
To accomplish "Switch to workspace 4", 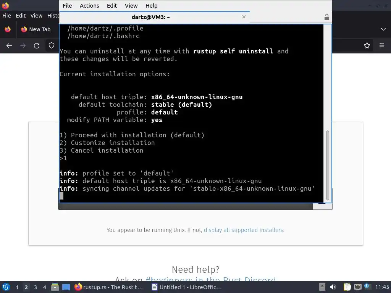I will coord(45,287).
